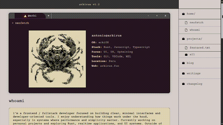Collapse the projects/ directory tree
This screenshot has height=125, width=223.
(194, 39)
